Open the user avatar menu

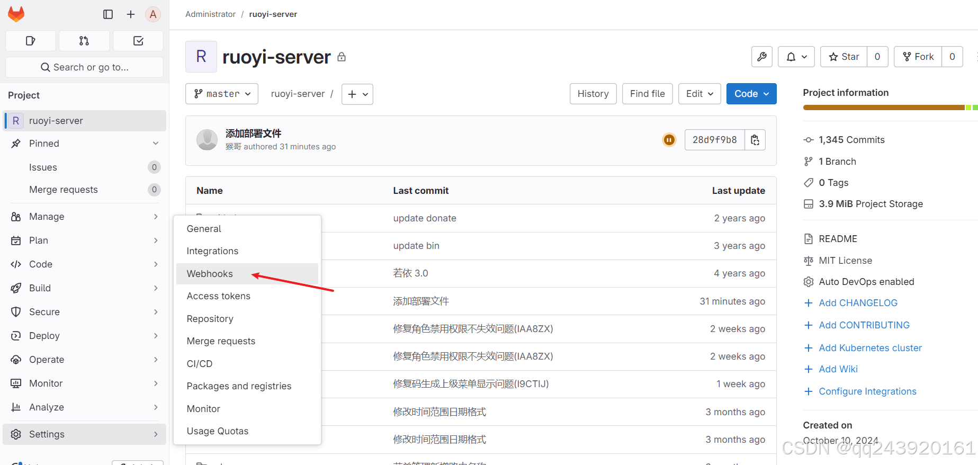pos(153,14)
